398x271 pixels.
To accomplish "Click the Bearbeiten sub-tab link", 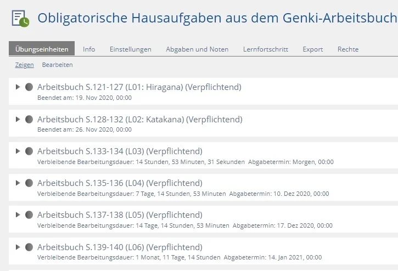I will 57,65.
